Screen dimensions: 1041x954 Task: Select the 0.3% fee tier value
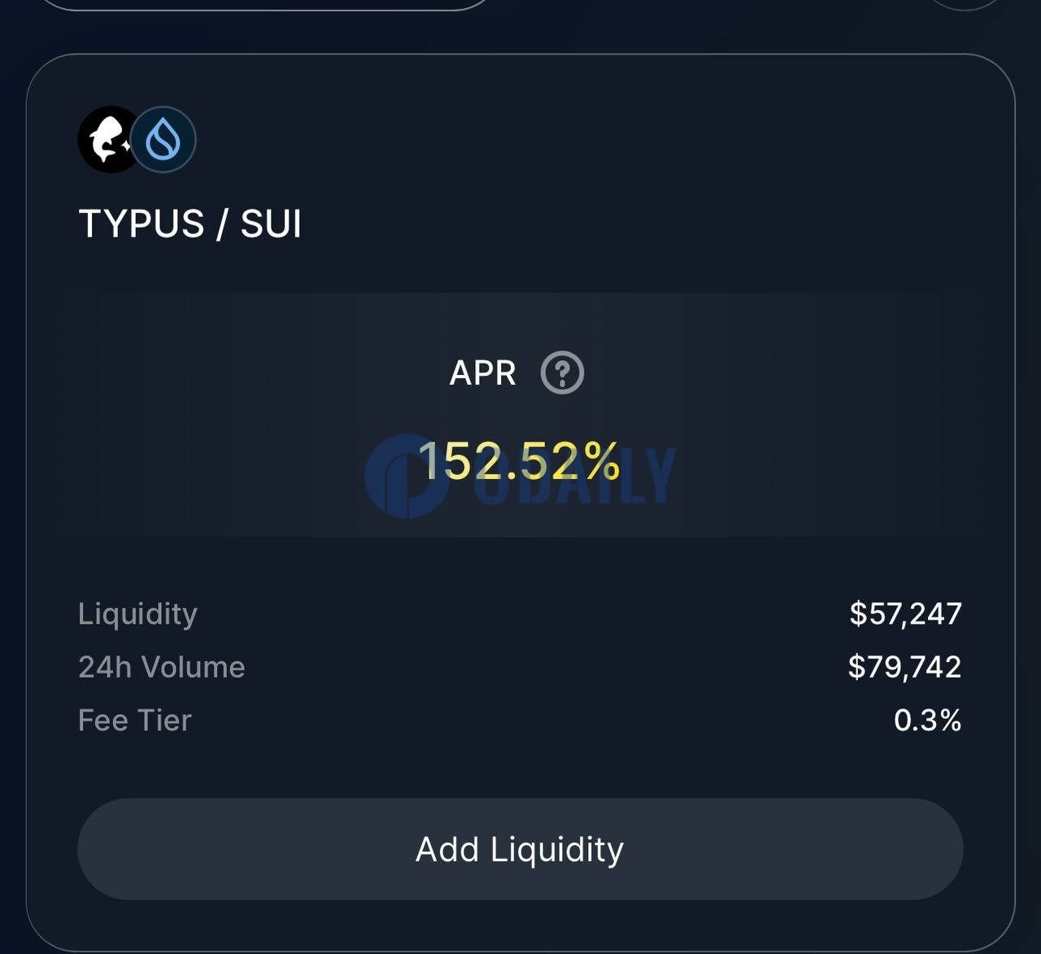point(928,721)
